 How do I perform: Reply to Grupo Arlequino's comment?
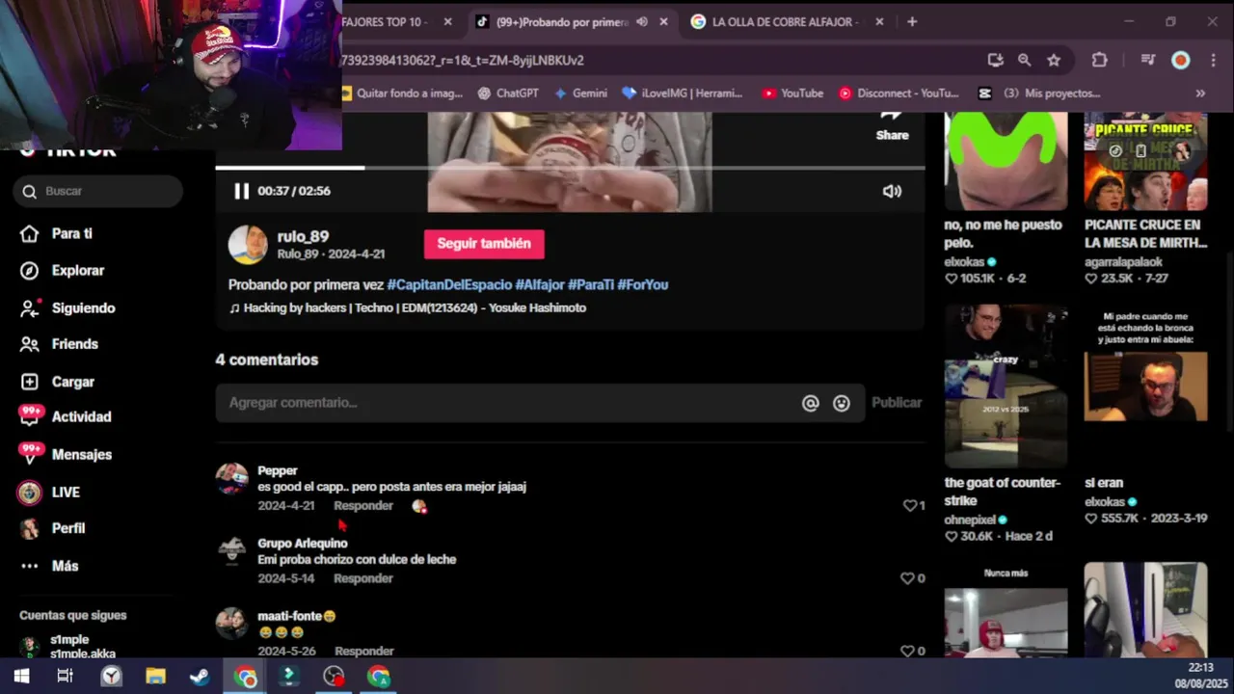(363, 578)
